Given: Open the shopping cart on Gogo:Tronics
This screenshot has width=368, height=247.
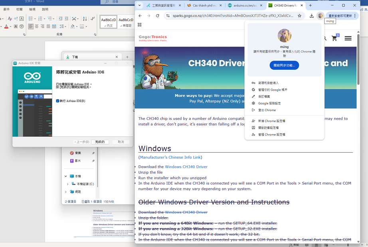Looking at the screenshot, I should (334, 38).
